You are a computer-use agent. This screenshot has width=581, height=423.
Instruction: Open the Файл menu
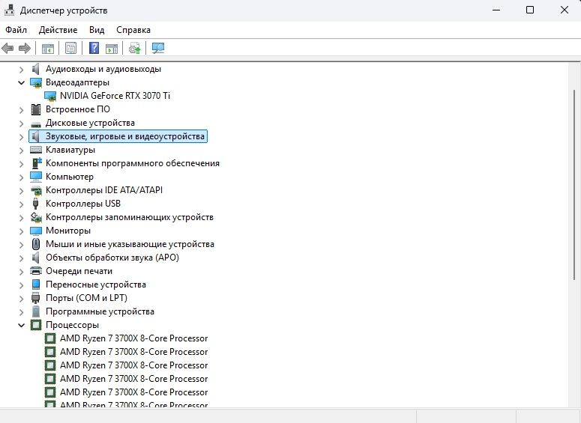pos(16,30)
